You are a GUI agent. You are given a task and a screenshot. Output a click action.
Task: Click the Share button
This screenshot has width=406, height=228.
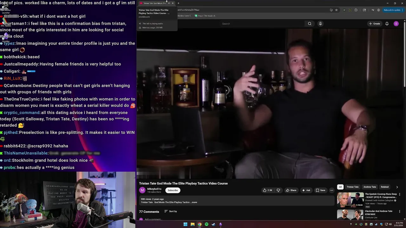click(x=291, y=190)
